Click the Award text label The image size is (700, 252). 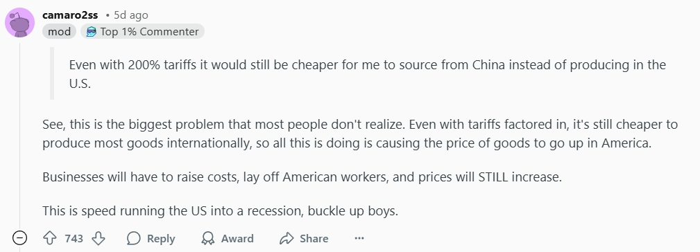click(x=237, y=239)
